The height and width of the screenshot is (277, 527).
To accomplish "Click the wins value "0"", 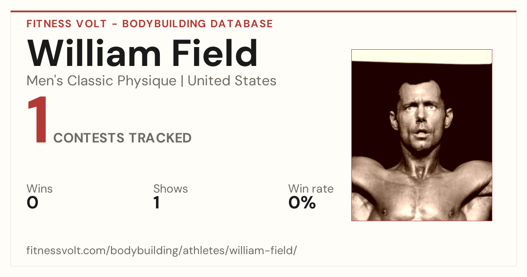I will tap(32, 203).
